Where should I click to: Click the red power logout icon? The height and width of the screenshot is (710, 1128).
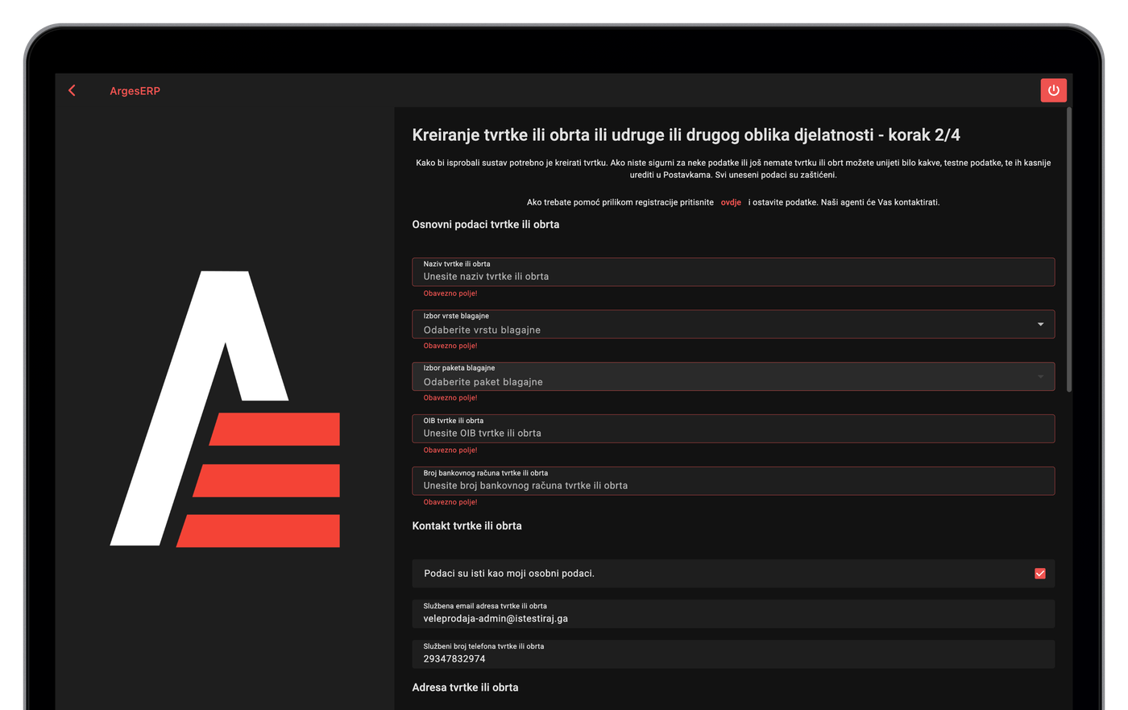[x=1053, y=90]
